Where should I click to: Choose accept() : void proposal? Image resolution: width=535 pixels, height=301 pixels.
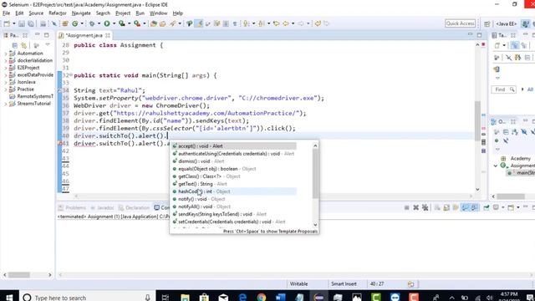point(234,146)
